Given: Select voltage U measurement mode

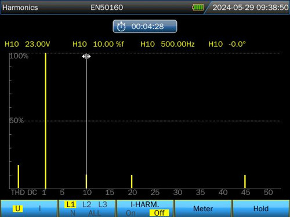Looking at the screenshot, I should (x=17, y=208).
